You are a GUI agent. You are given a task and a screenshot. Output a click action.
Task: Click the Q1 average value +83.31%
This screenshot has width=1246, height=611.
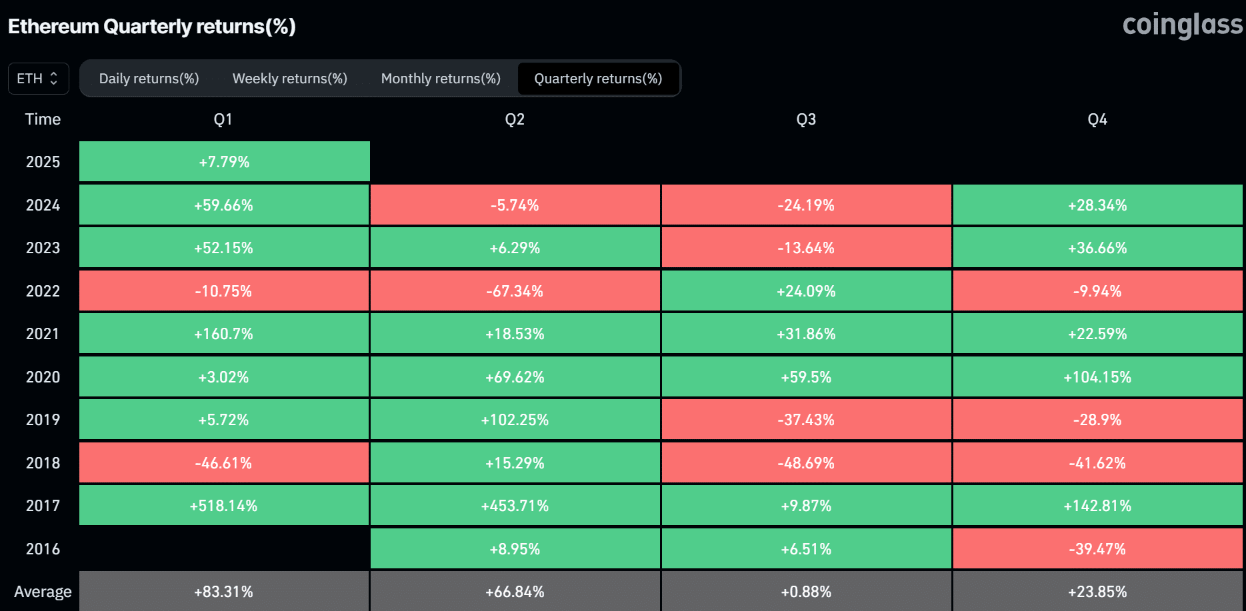tap(224, 591)
